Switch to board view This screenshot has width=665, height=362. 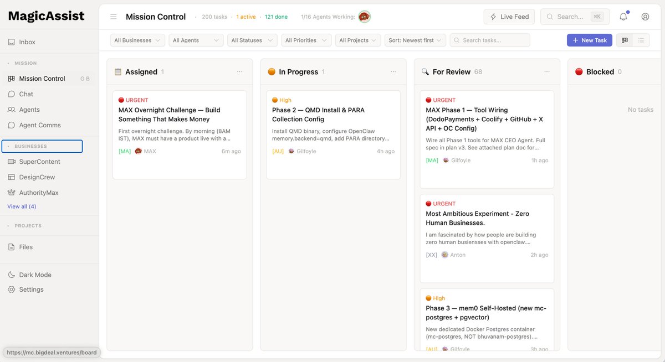point(625,40)
